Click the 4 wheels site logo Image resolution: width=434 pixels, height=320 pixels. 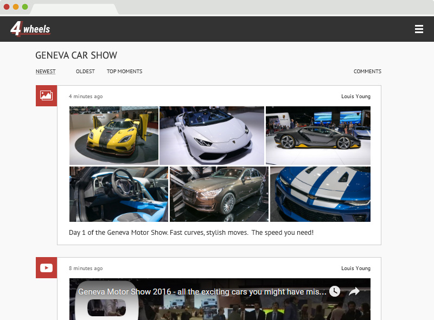29,29
